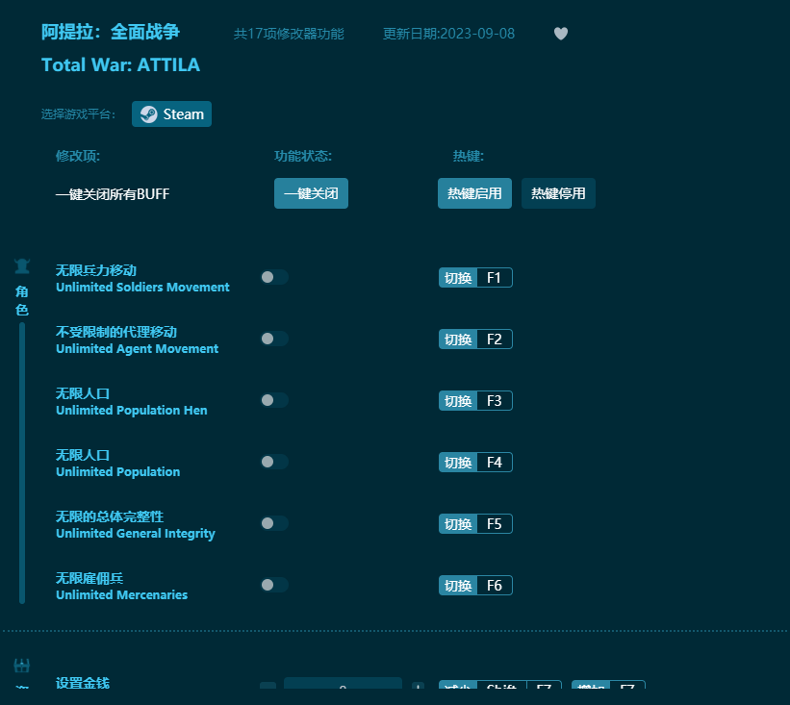The image size is (790, 705).
Task: Click the small icon below the chest in sidebar
Action: coord(21,688)
